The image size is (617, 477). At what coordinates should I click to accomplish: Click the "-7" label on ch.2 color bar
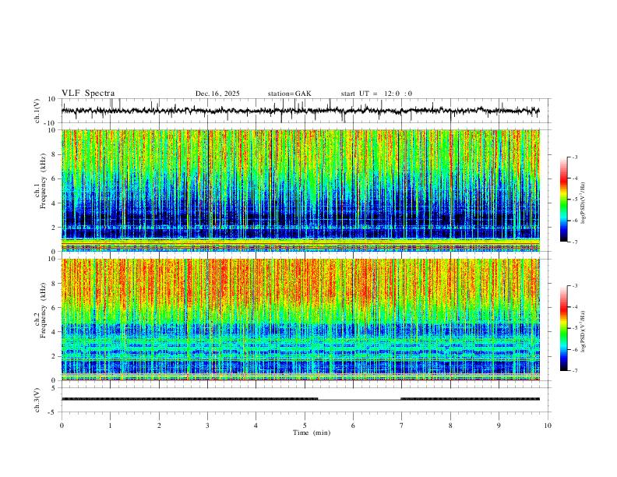[575, 371]
